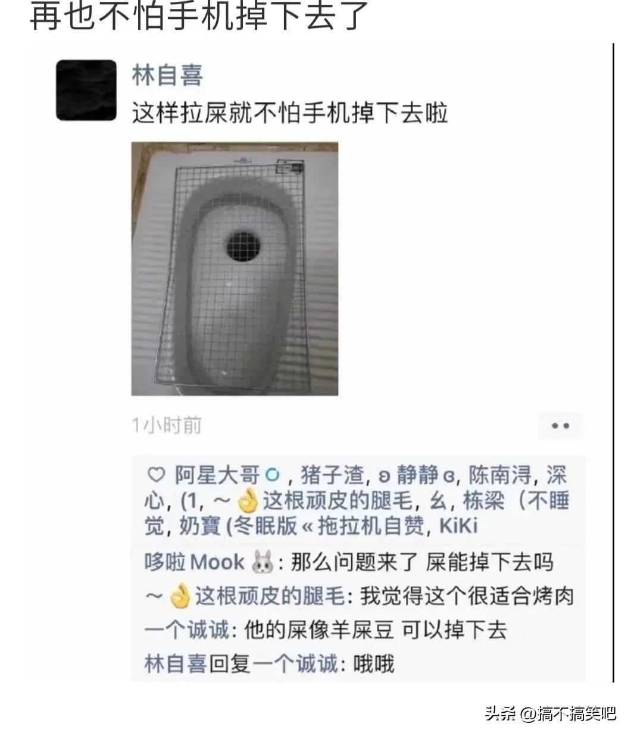Tap the blue circle beside 阿星大哥
This screenshot has width=631, height=736.
(x=272, y=476)
